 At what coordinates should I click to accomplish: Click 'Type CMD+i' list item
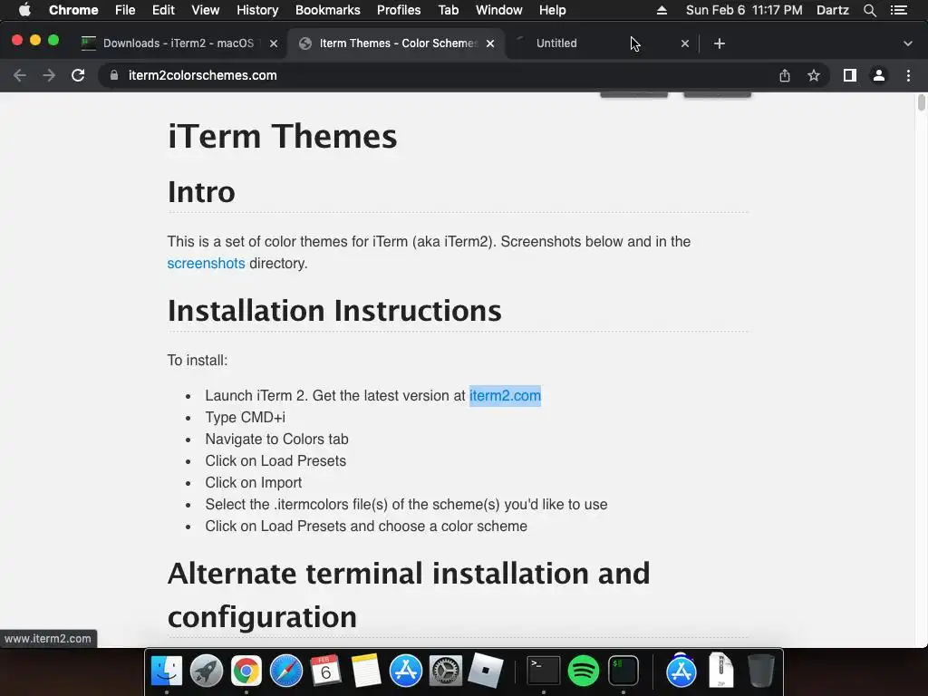(245, 417)
